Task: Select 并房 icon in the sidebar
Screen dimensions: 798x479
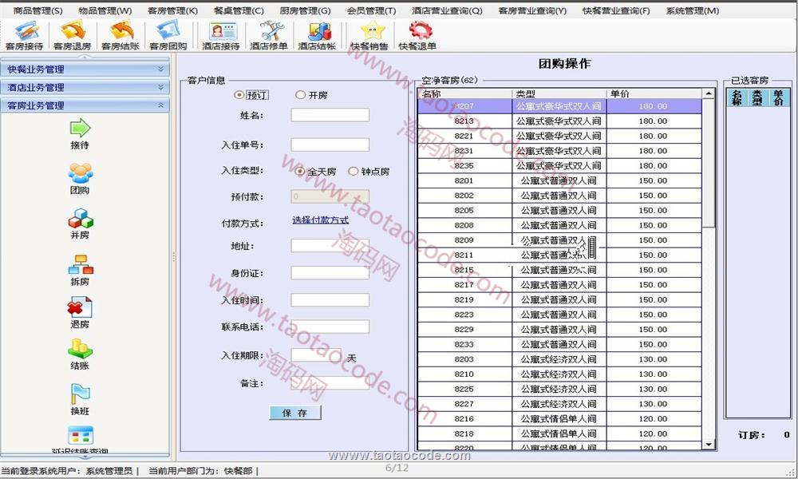Action: point(80,224)
